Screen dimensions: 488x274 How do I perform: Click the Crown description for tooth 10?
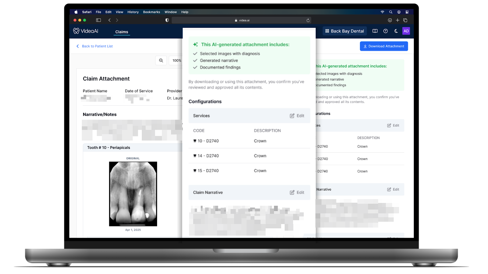click(260, 141)
